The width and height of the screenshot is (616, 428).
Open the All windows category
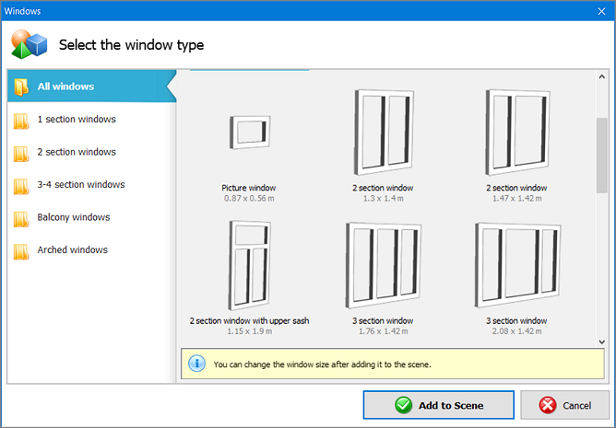click(x=91, y=87)
